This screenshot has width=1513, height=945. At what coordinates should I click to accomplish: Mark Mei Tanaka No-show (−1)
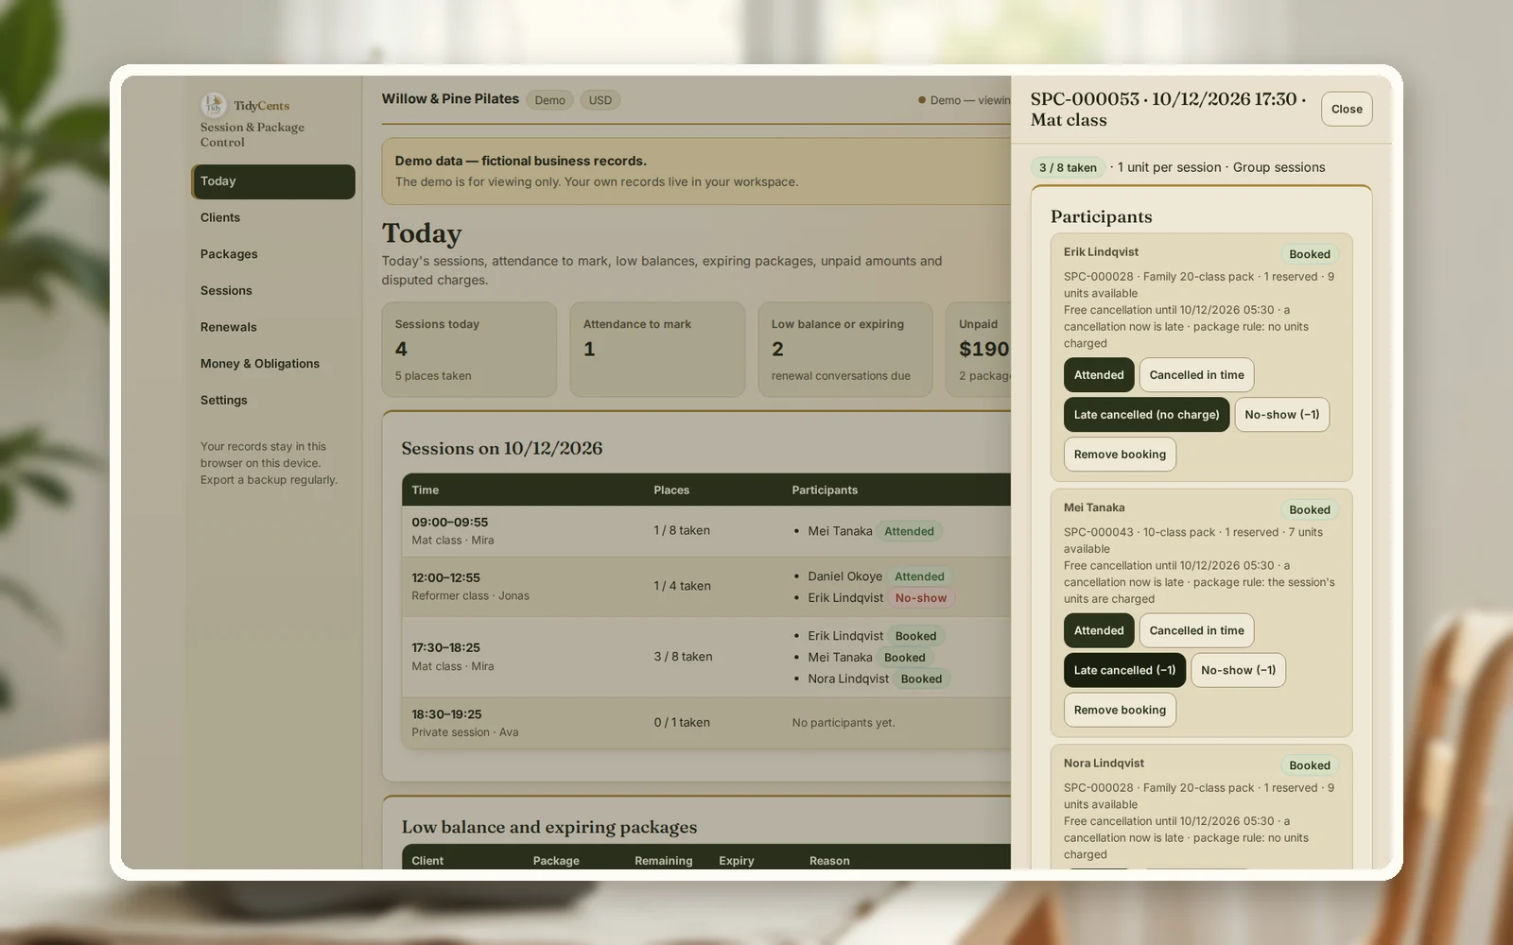point(1238,671)
